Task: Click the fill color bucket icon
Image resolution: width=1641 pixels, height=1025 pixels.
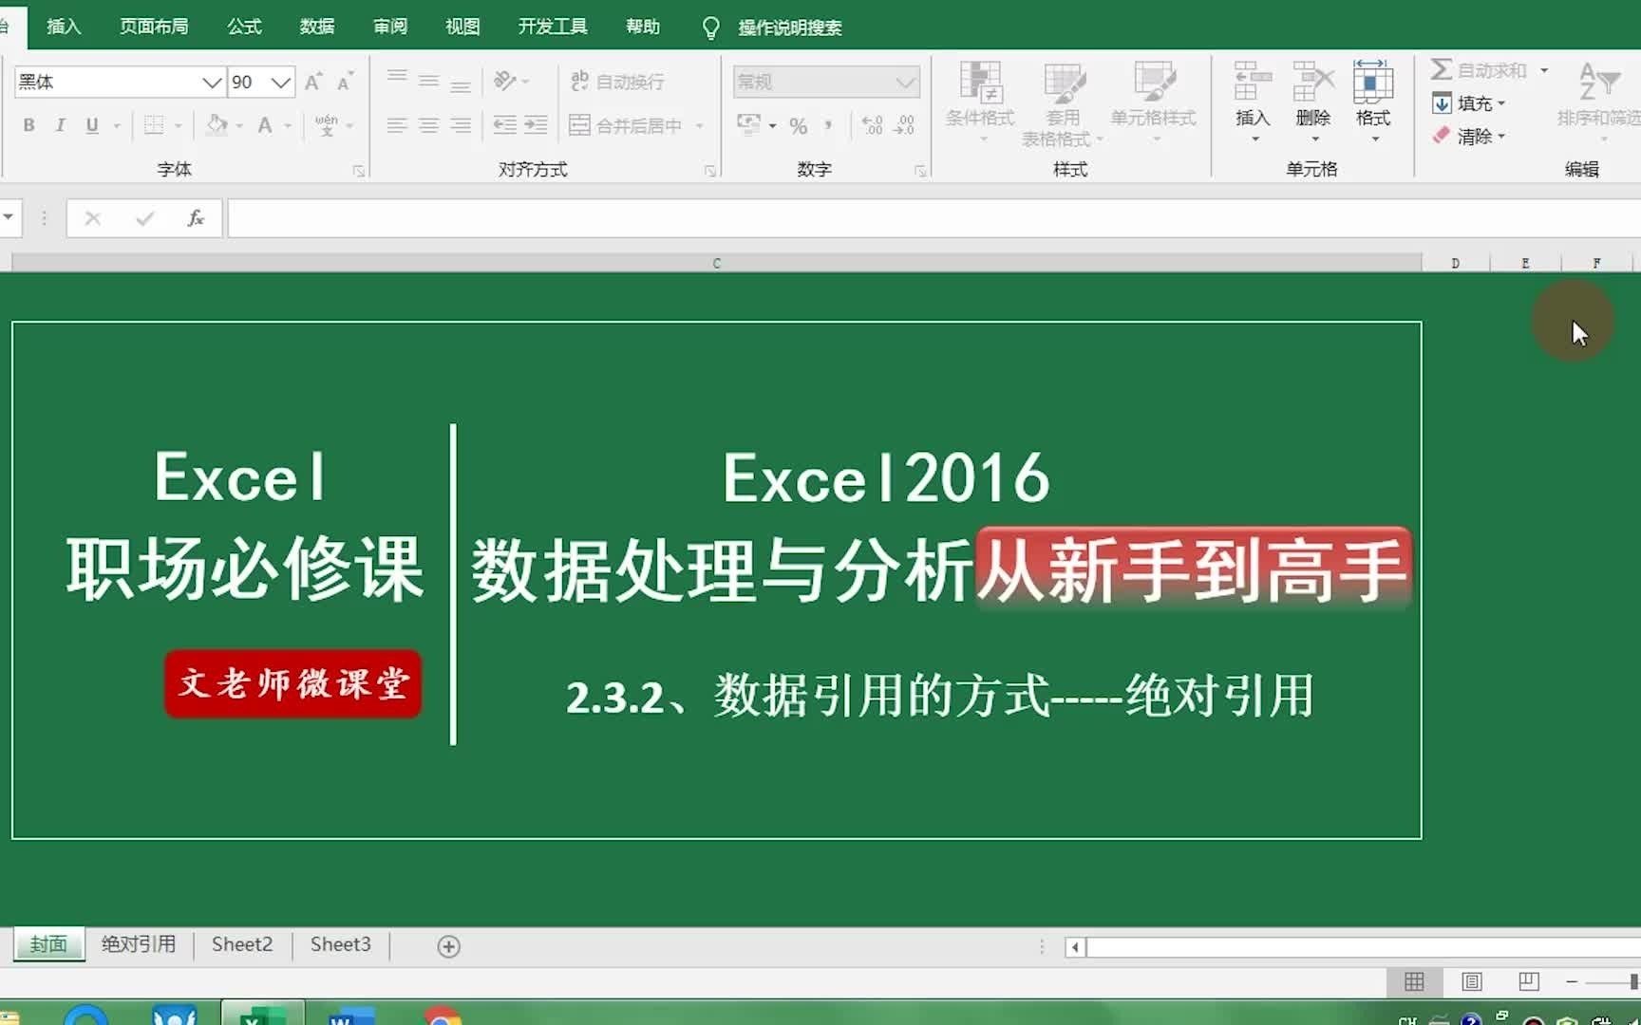Action: pyautogui.click(x=217, y=125)
